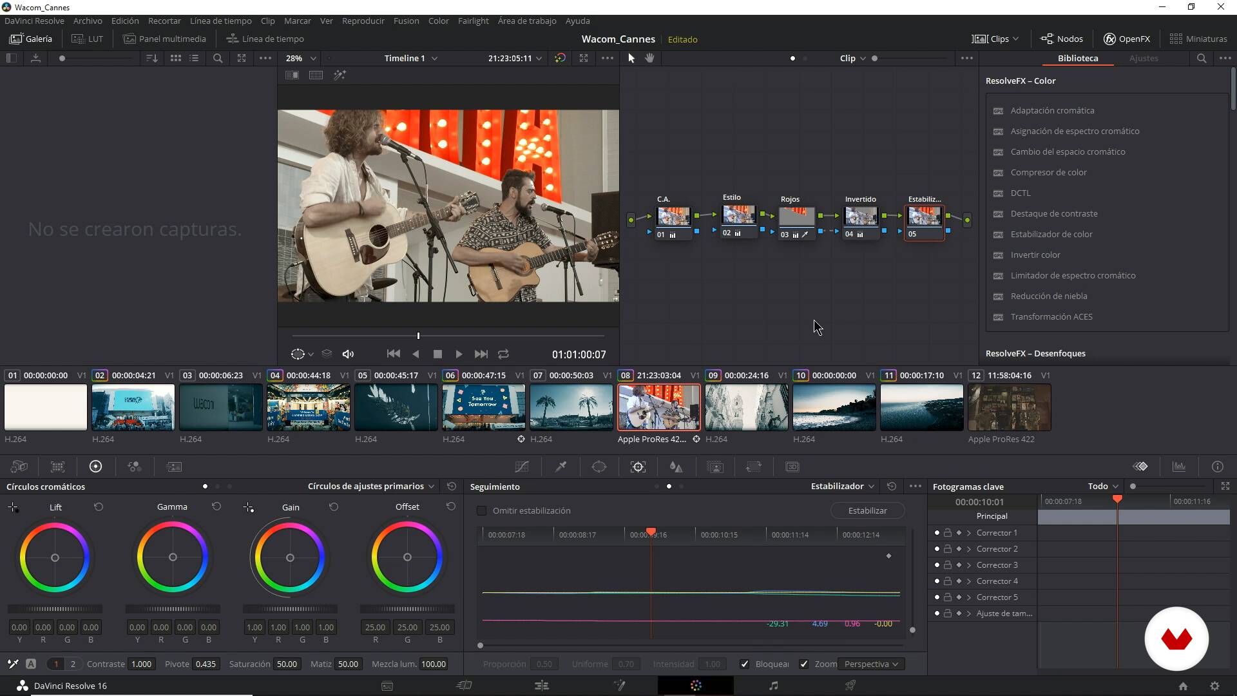Select the Color Wheels palette icon

tap(95, 467)
